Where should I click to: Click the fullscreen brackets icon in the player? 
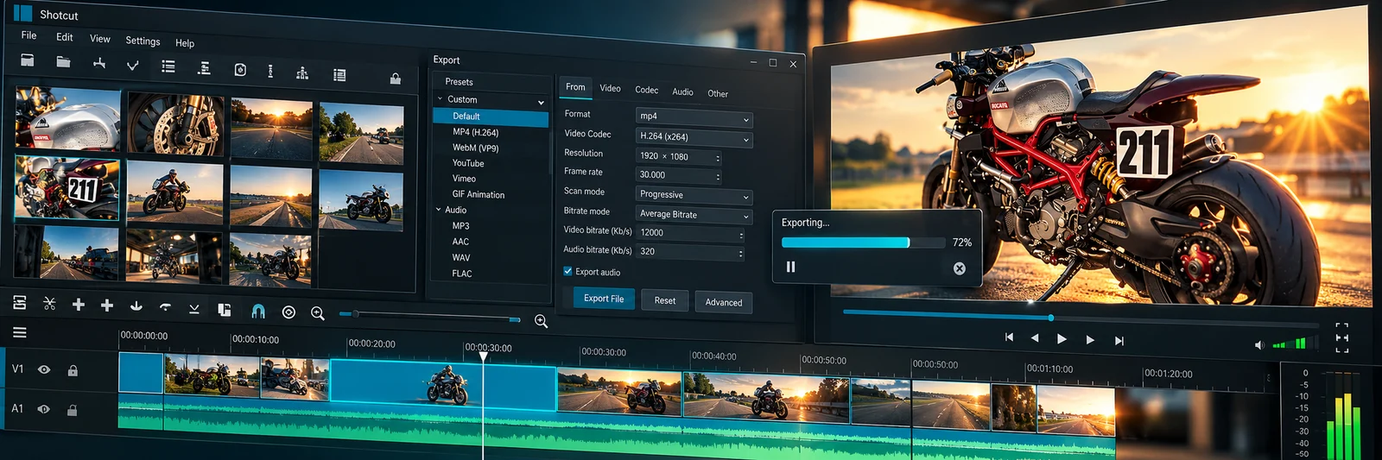point(1341,337)
